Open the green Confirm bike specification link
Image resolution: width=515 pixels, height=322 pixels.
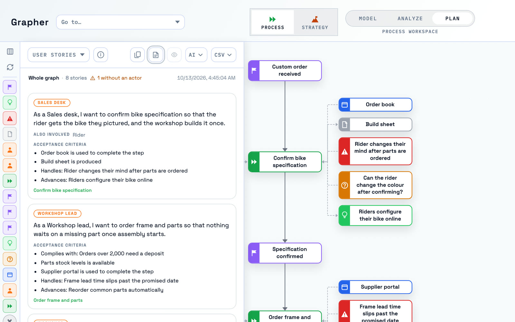coord(62,190)
